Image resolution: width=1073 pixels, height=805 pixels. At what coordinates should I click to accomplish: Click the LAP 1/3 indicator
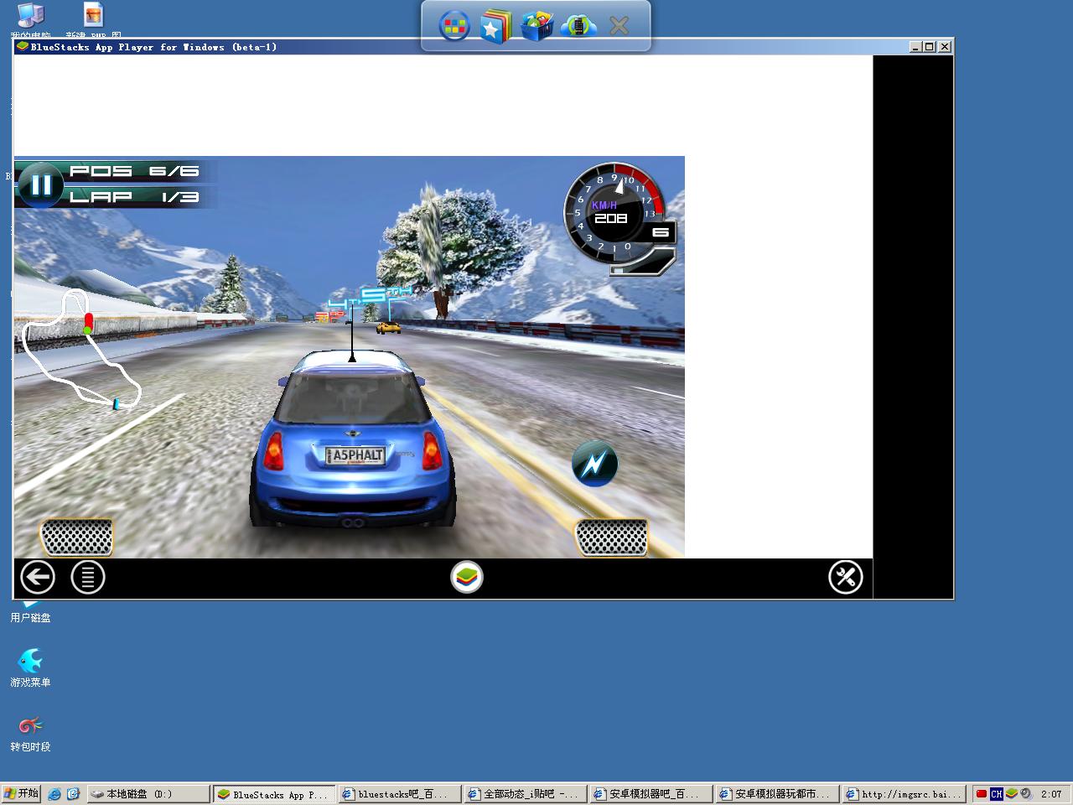coord(134,197)
